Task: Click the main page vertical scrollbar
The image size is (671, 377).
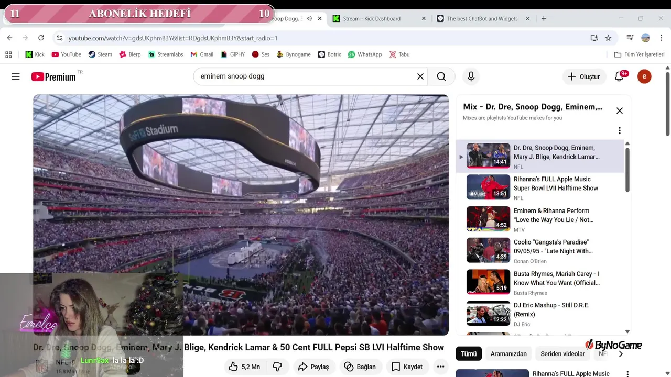Action: click(667, 103)
